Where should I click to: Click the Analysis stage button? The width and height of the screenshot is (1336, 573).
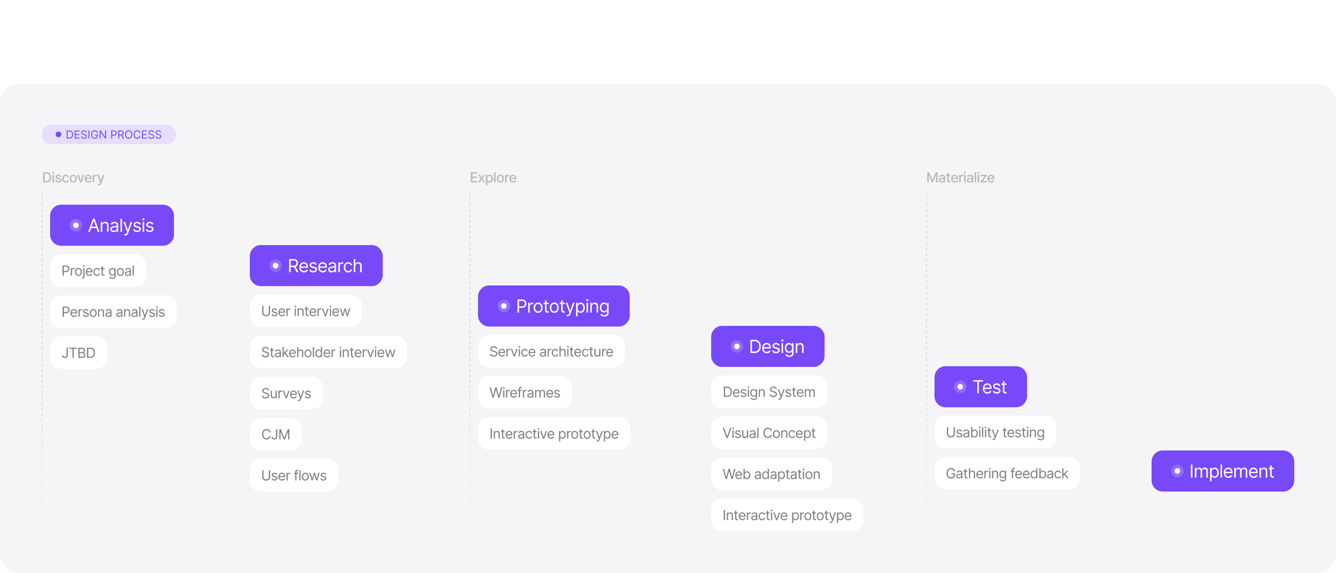[x=111, y=225]
